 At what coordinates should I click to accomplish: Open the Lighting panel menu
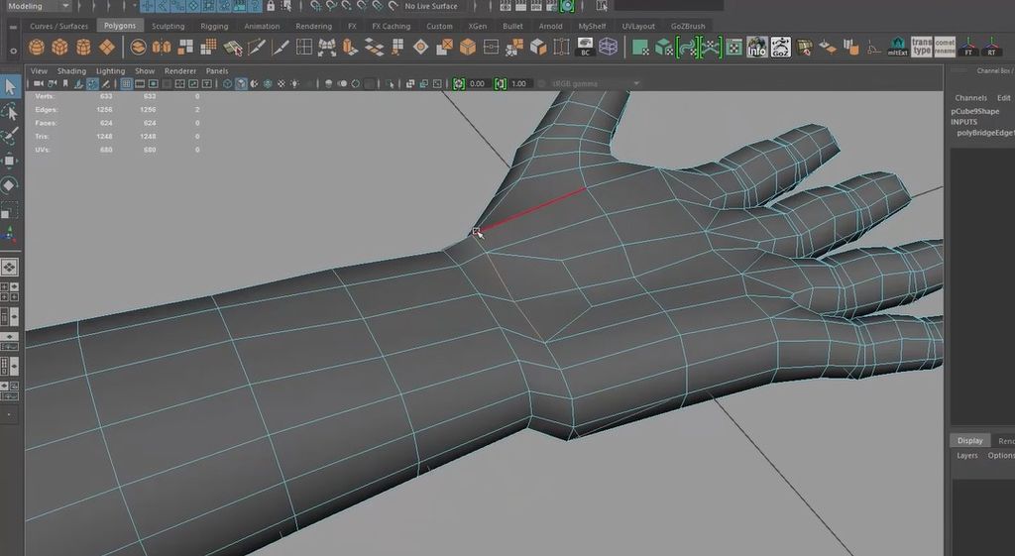(x=110, y=71)
